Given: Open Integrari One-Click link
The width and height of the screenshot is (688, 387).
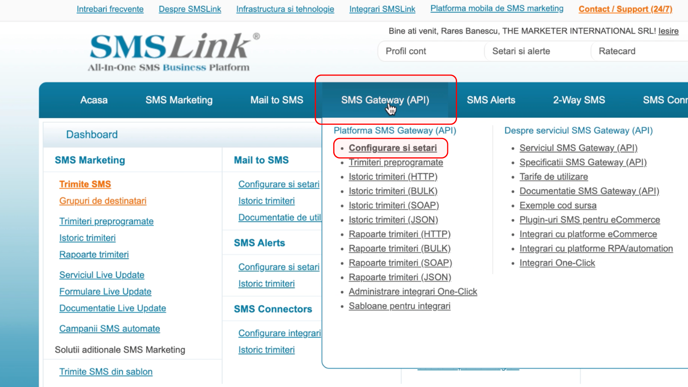Looking at the screenshot, I should [x=557, y=263].
